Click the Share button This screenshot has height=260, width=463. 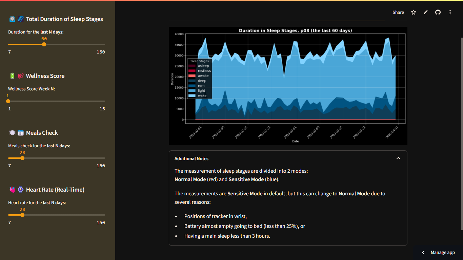[398, 12]
